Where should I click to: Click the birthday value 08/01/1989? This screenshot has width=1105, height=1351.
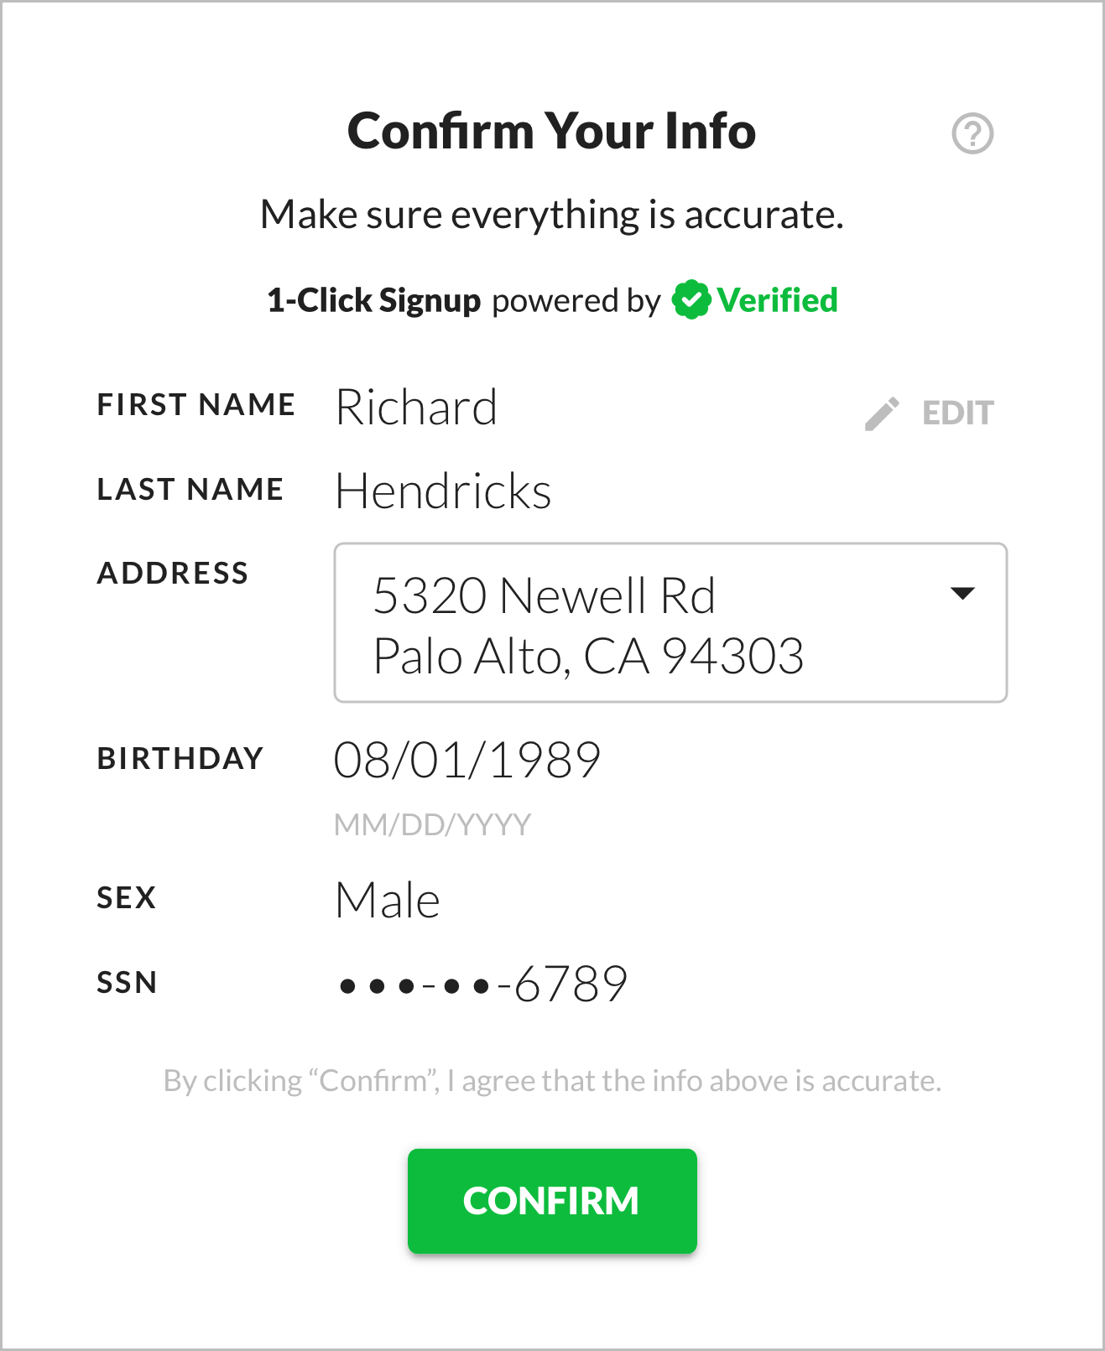[x=466, y=760]
